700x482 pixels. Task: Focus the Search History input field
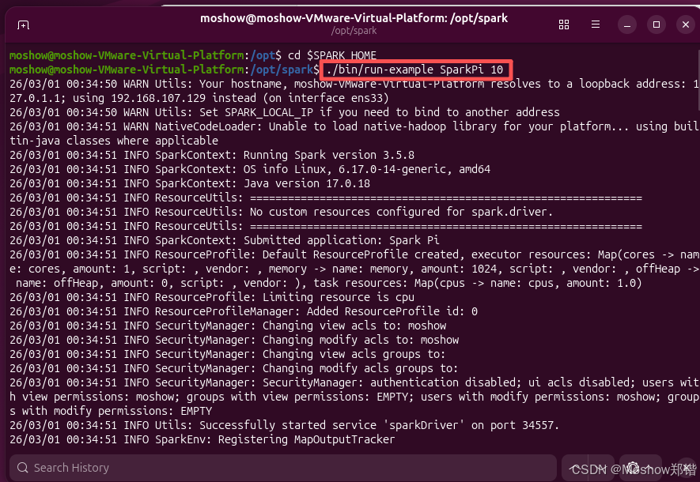pos(283,468)
